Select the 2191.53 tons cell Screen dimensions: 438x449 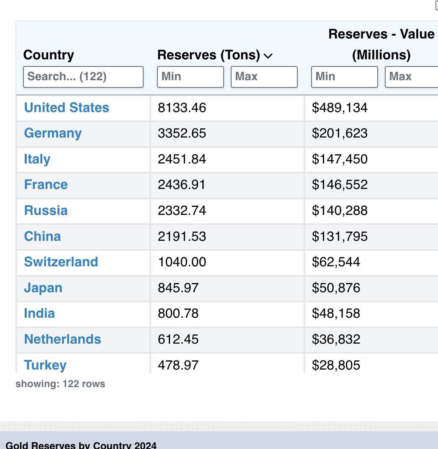227,237
